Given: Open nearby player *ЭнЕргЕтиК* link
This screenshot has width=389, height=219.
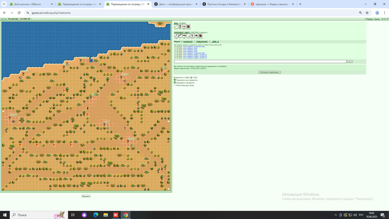Looking at the screenshot, I should (x=202, y=42).
